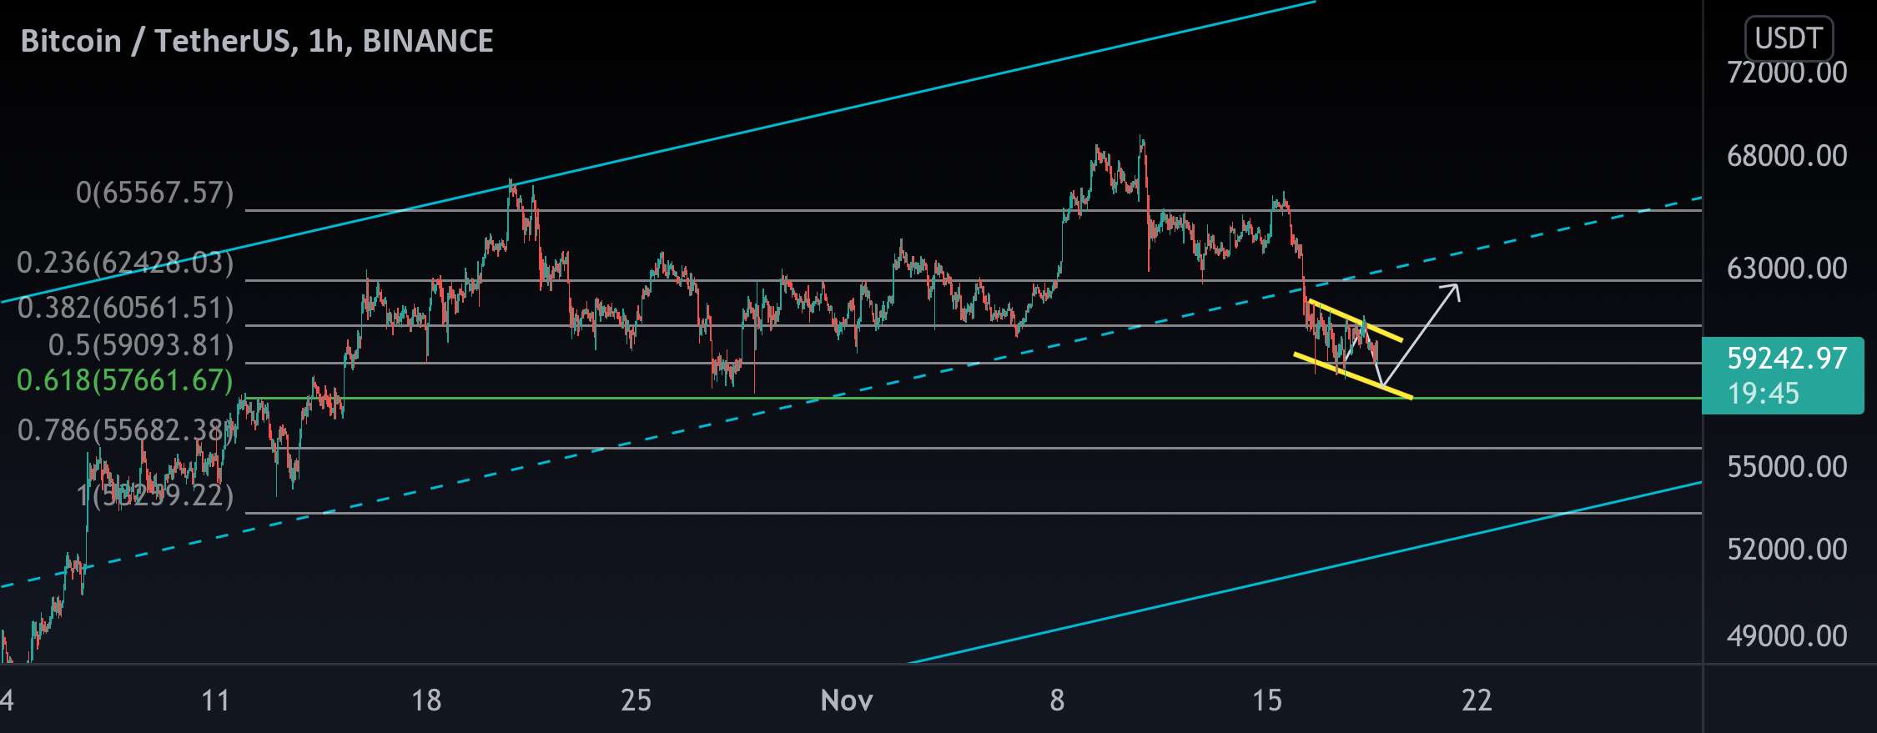
Task: Click the '15' date on time axis
Action: point(1266,700)
